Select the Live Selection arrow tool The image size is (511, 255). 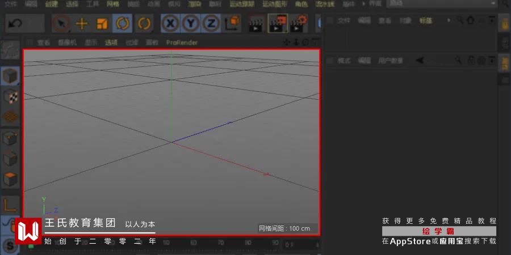61,23
